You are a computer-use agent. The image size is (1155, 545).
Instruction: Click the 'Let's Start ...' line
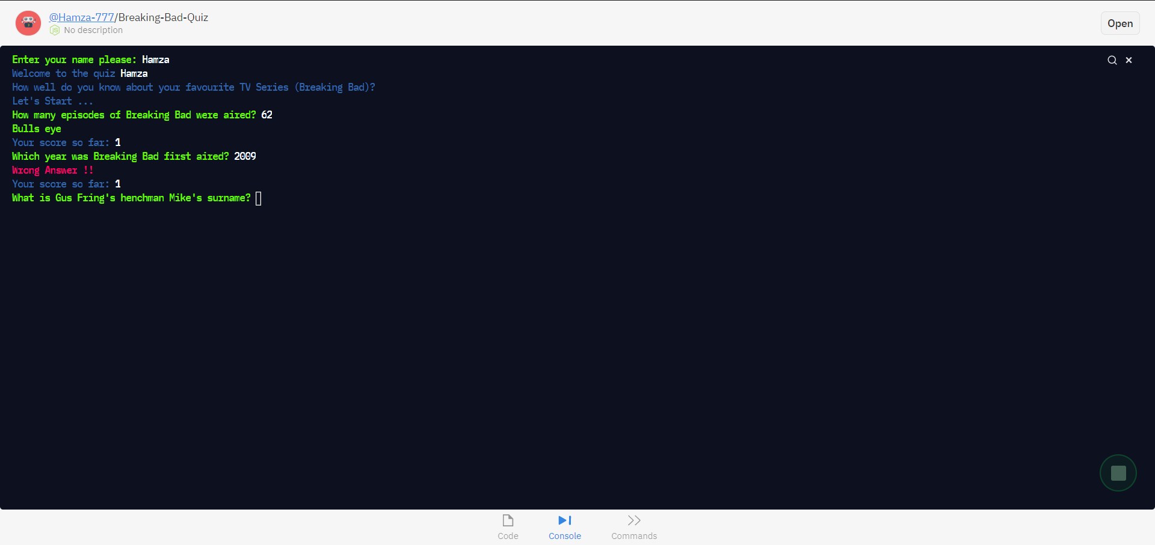pos(52,101)
